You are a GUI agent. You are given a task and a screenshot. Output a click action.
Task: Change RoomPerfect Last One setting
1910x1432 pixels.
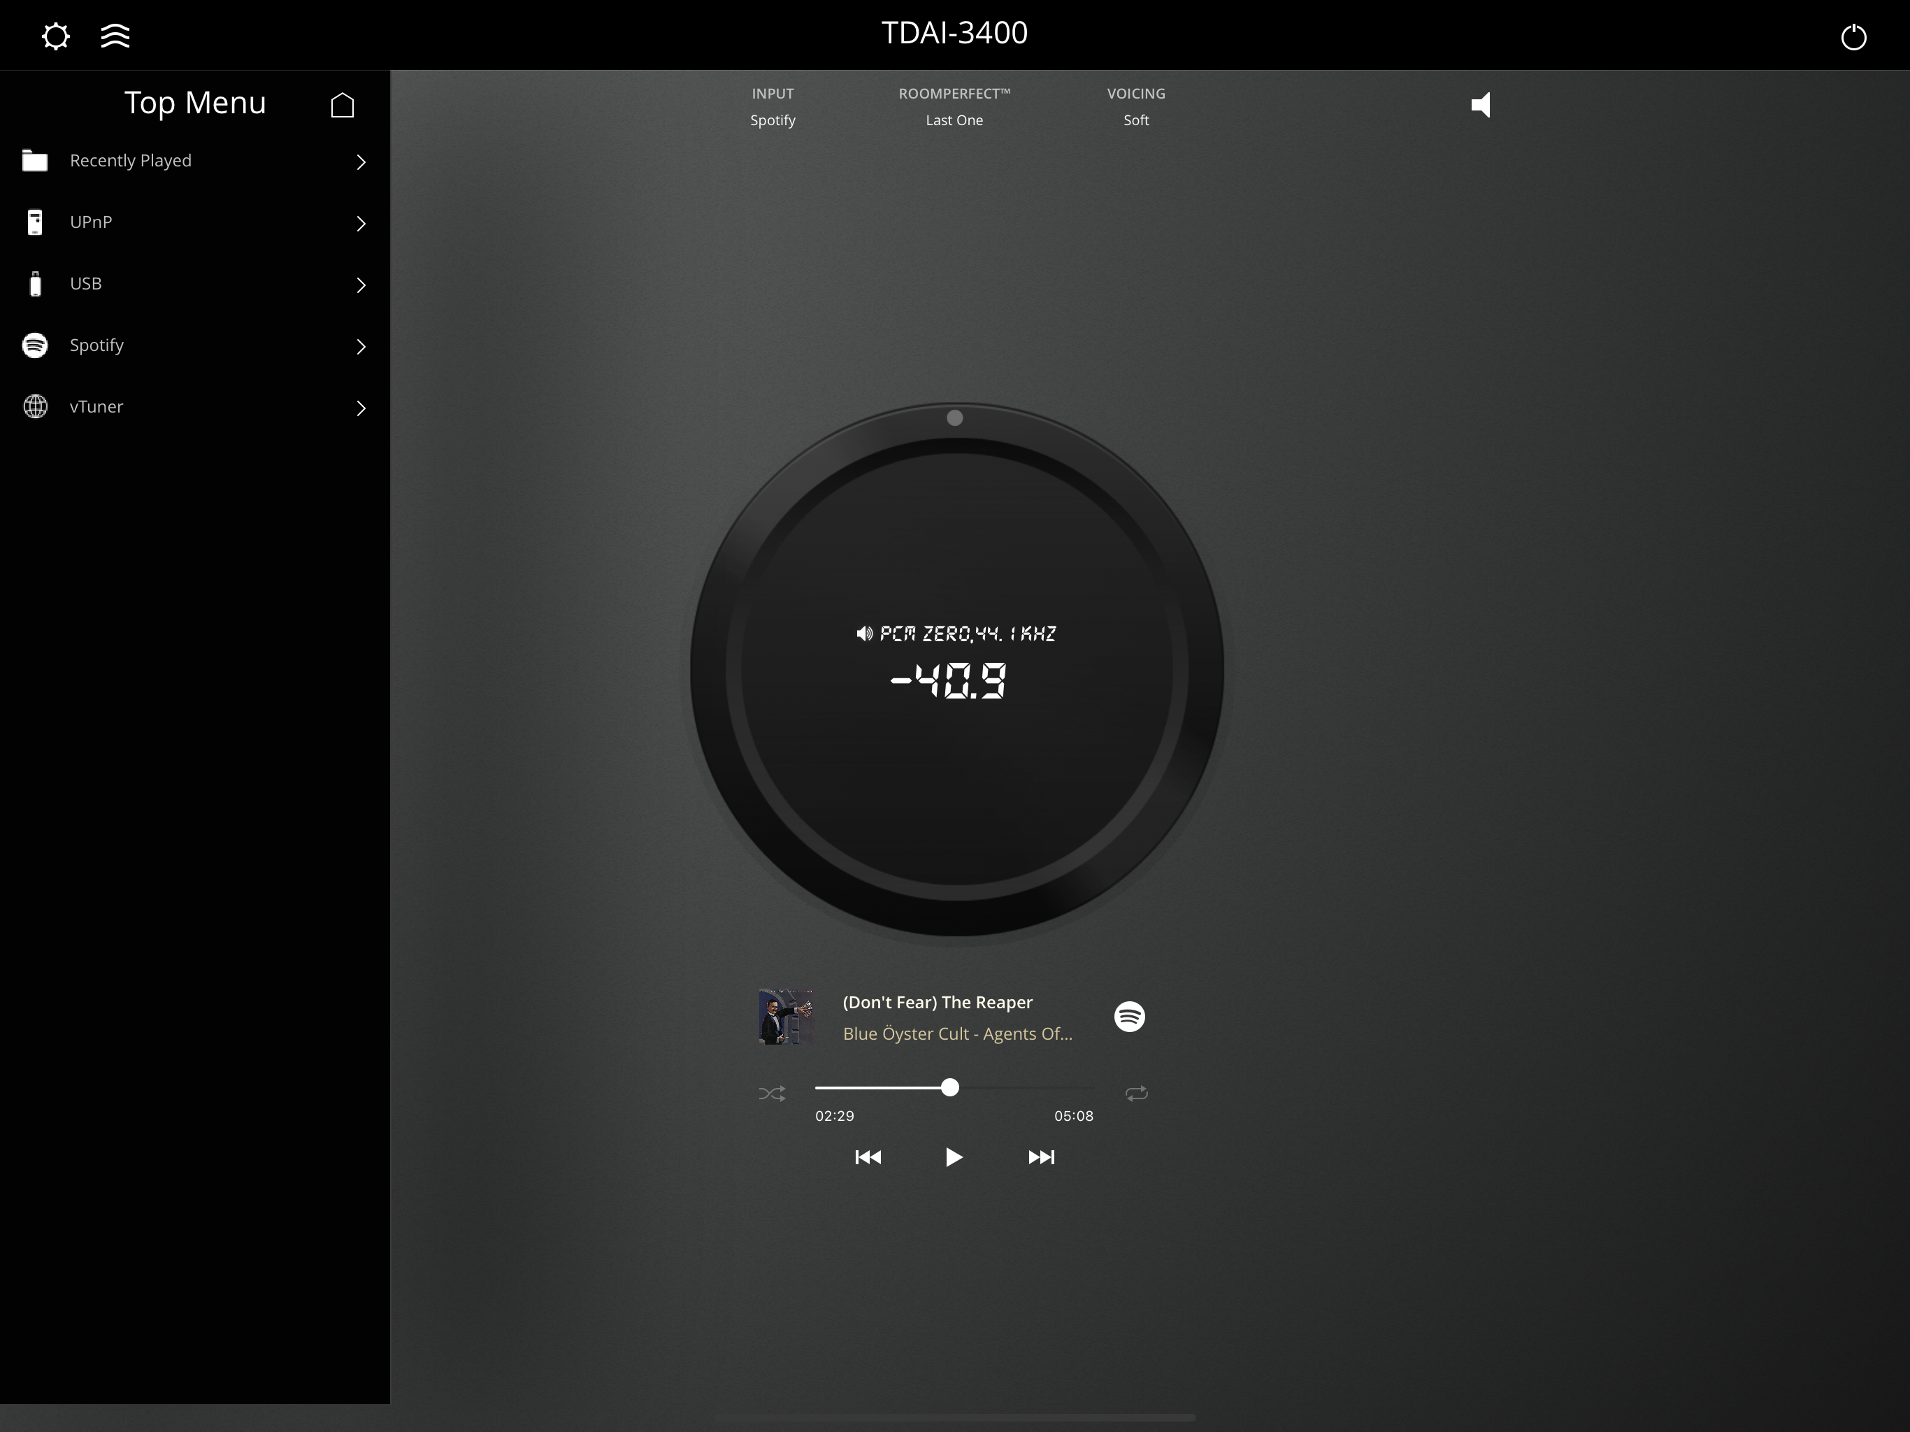pos(954,106)
